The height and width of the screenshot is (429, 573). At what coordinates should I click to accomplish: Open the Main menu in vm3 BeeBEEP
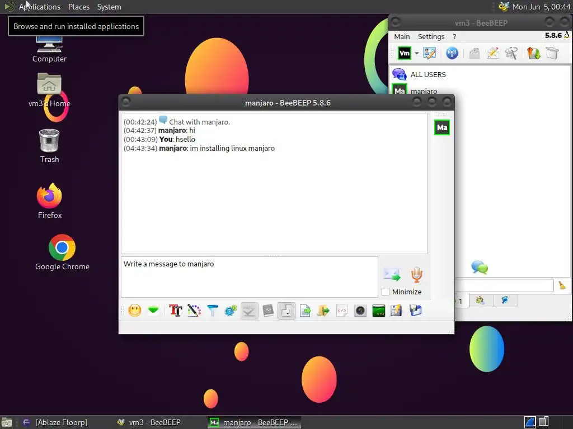402,36
